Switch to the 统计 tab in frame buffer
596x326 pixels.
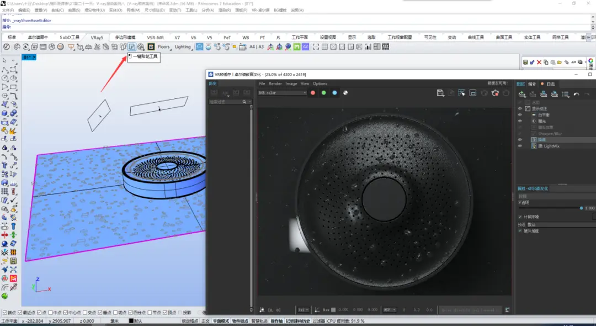click(532, 83)
